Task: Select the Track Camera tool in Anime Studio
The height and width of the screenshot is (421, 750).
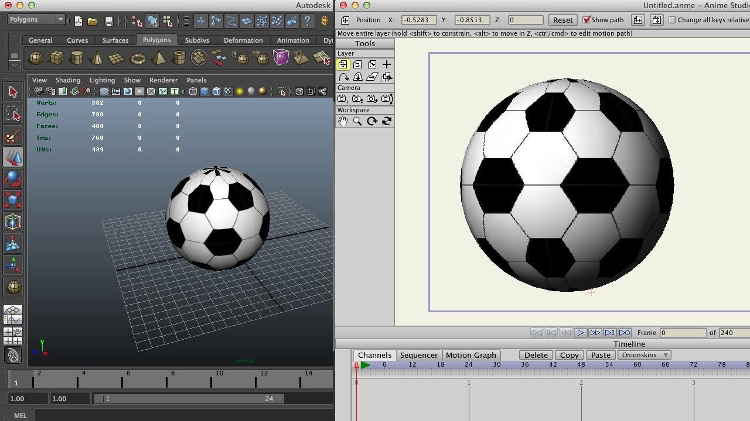Action: pos(343,99)
